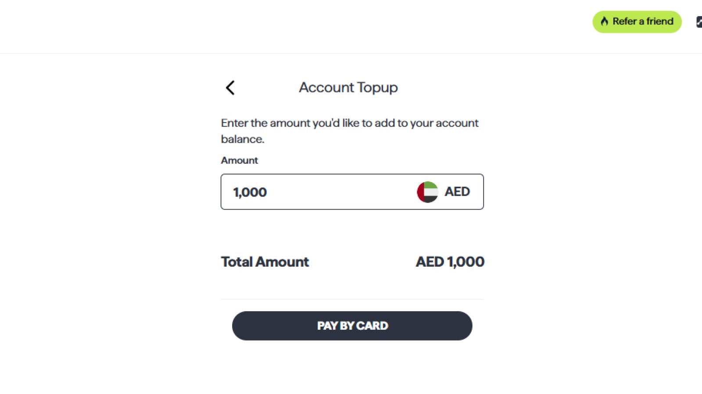Click the Account Topup header title
Viewport: 702px width, 394px height.
click(x=348, y=87)
